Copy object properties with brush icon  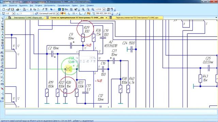tap(43, 9)
